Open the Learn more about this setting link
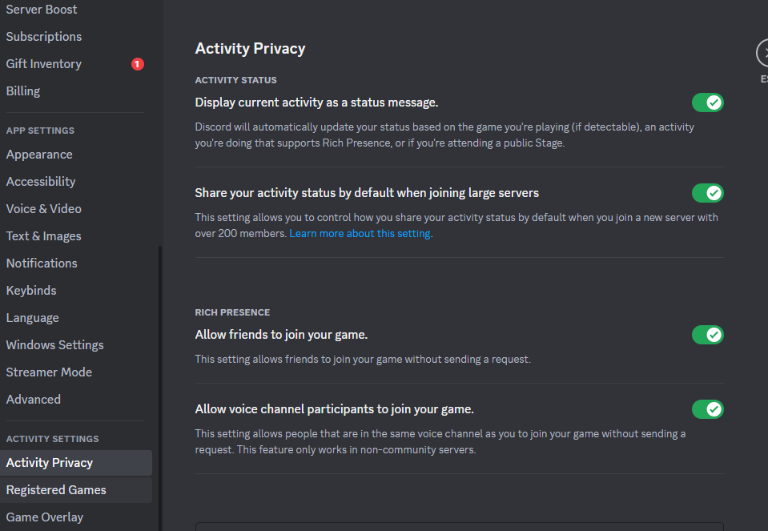The height and width of the screenshot is (531, 768). pyautogui.click(x=360, y=234)
